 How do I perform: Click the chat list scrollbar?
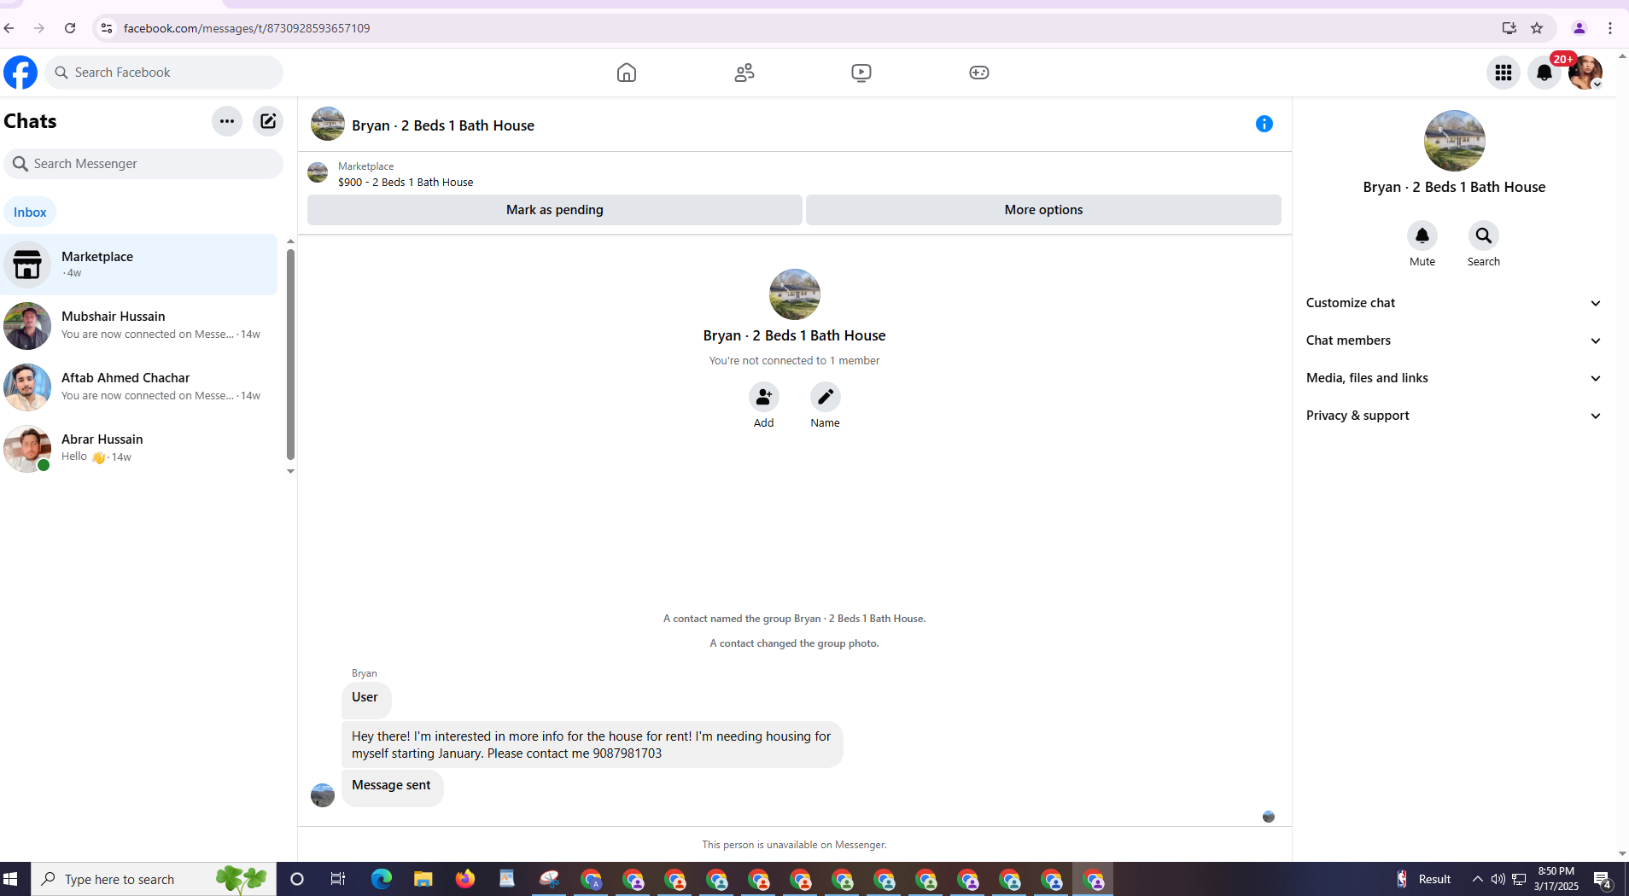290,354
